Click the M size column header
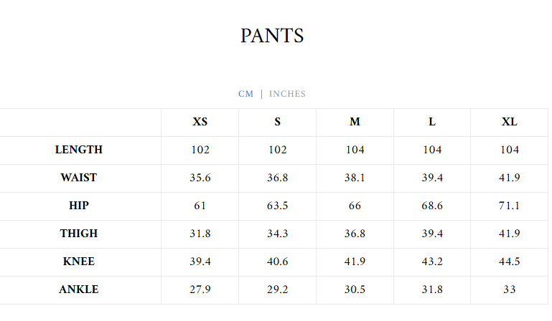The width and height of the screenshot is (552, 321). pos(355,122)
